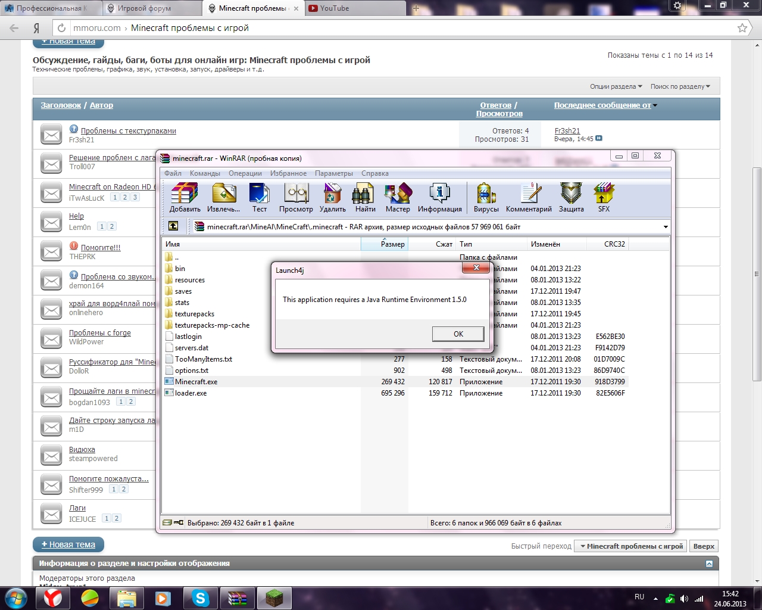
Task: Open the Параметры menu in WinRAR
Action: point(334,173)
